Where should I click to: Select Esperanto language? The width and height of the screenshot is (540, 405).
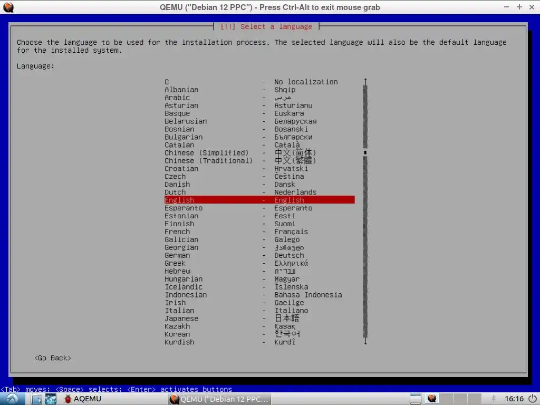(x=259, y=208)
